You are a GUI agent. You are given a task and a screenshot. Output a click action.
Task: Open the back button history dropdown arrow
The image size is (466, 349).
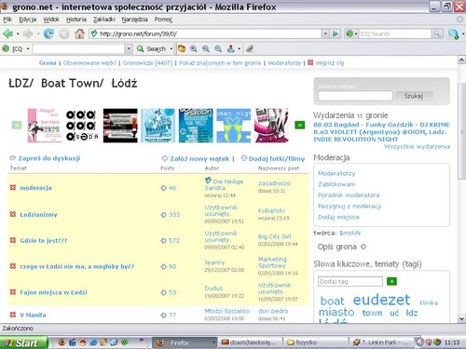click(18, 34)
